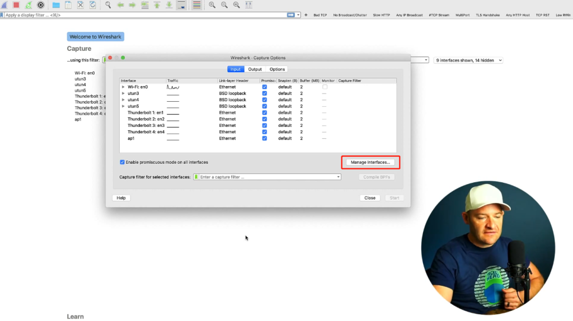Close the Capture Options dialog via Close
Screen dimensions: 573x321
370,198
